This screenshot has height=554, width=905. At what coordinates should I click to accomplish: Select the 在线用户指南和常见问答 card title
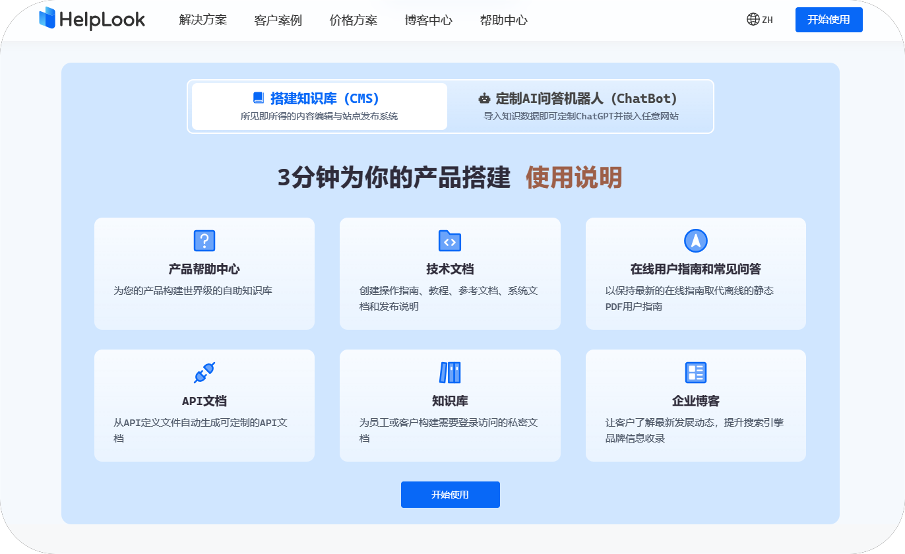[696, 269]
